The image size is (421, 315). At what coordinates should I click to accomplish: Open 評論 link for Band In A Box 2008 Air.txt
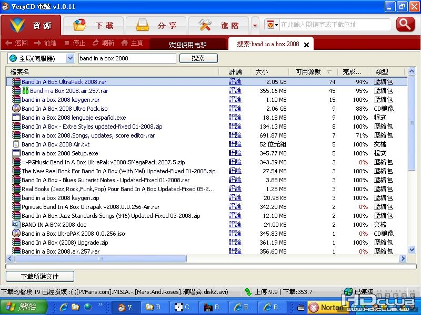(x=235, y=144)
